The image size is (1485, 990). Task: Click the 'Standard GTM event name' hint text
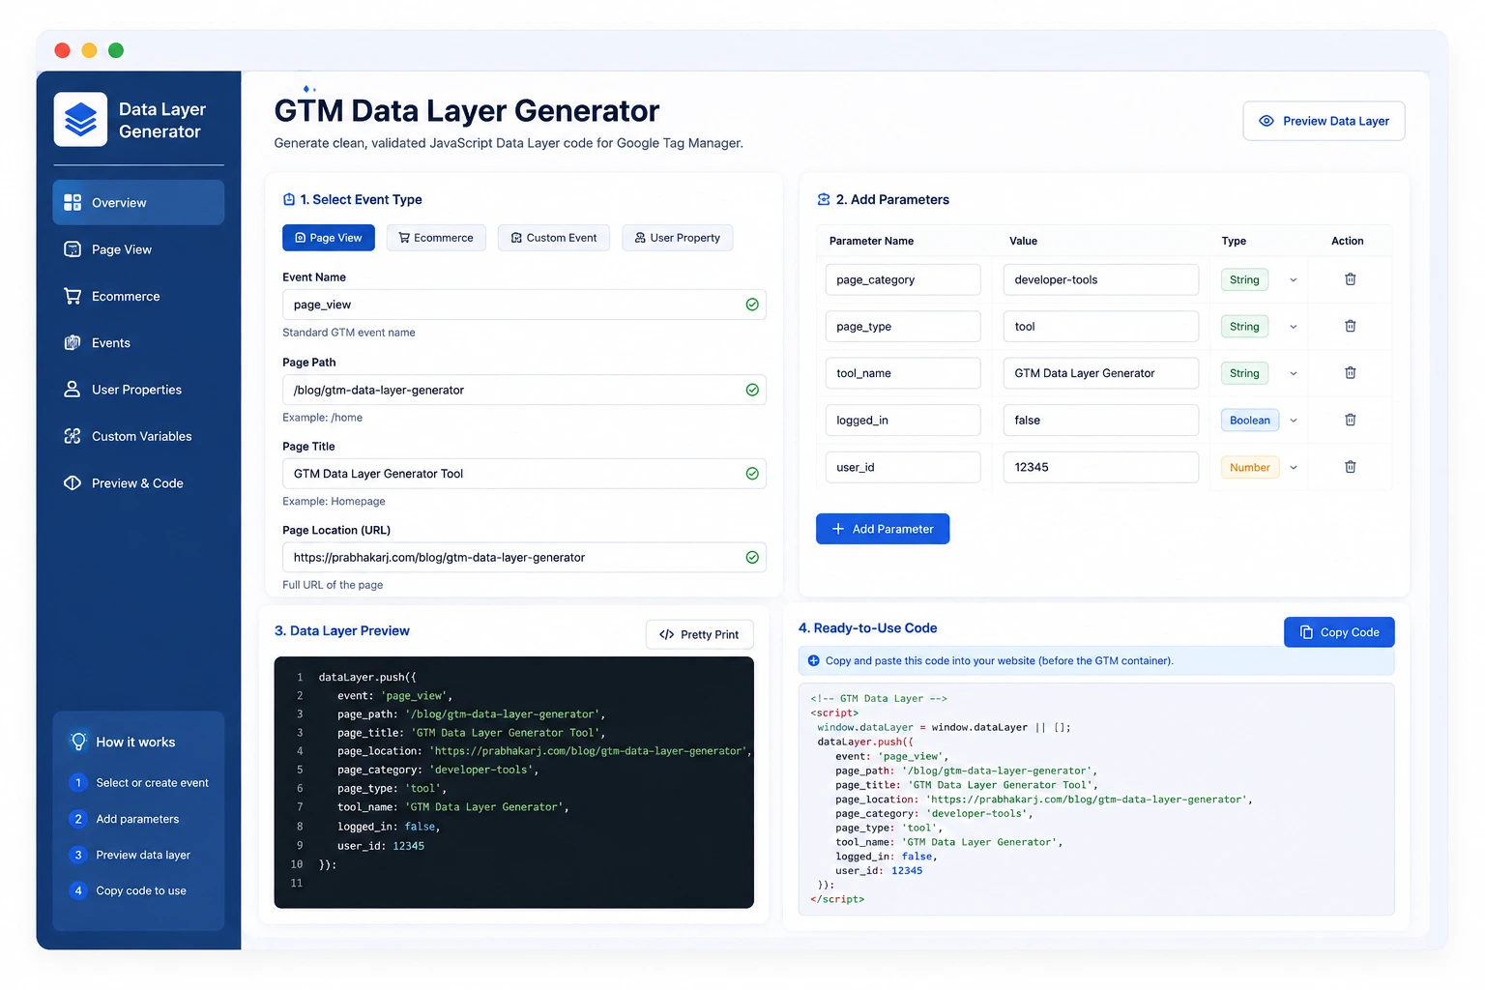(349, 333)
